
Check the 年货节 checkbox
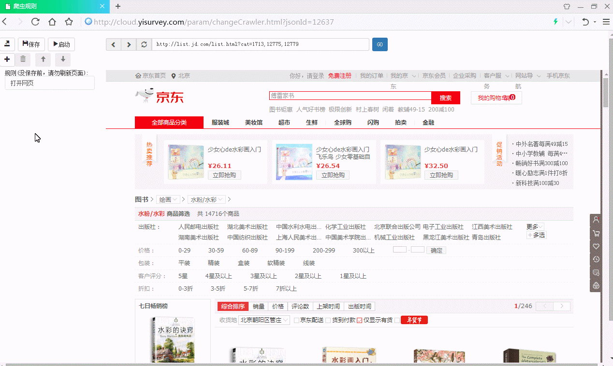397,321
